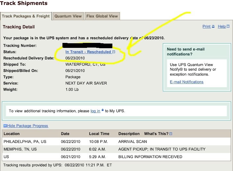This screenshot has height=171, width=233.
Task: Click the Tracking Detail heading
Action: pyautogui.click(x=19, y=27)
